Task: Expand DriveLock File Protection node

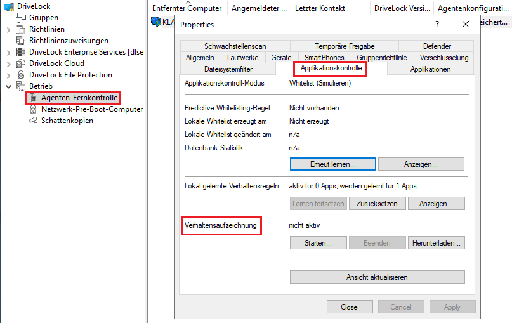Action: coord(9,75)
